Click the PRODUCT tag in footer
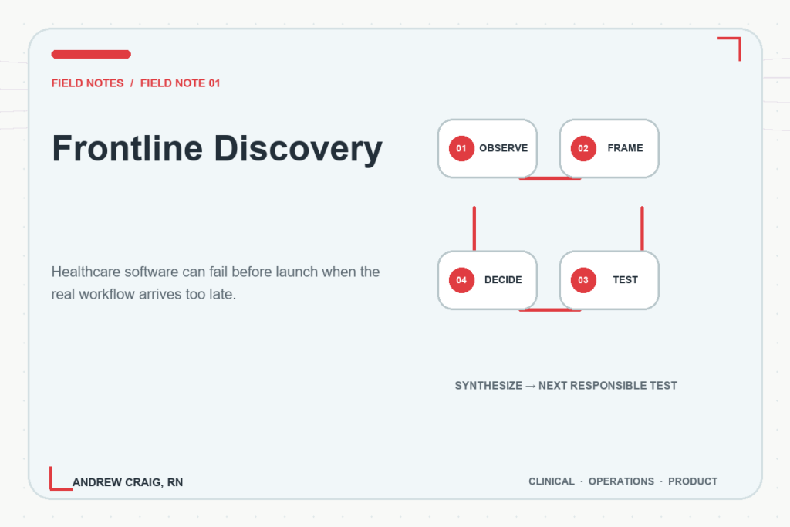This screenshot has height=527, width=790. (693, 481)
